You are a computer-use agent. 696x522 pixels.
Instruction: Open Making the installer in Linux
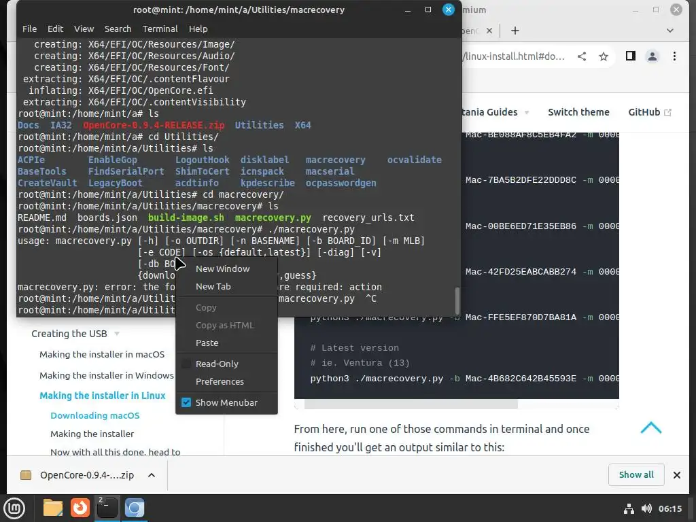click(x=102, y=396)
